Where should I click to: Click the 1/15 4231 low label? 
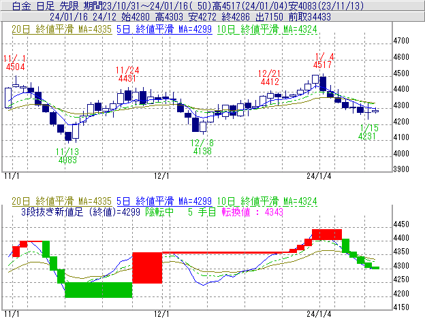click(368, 132)
